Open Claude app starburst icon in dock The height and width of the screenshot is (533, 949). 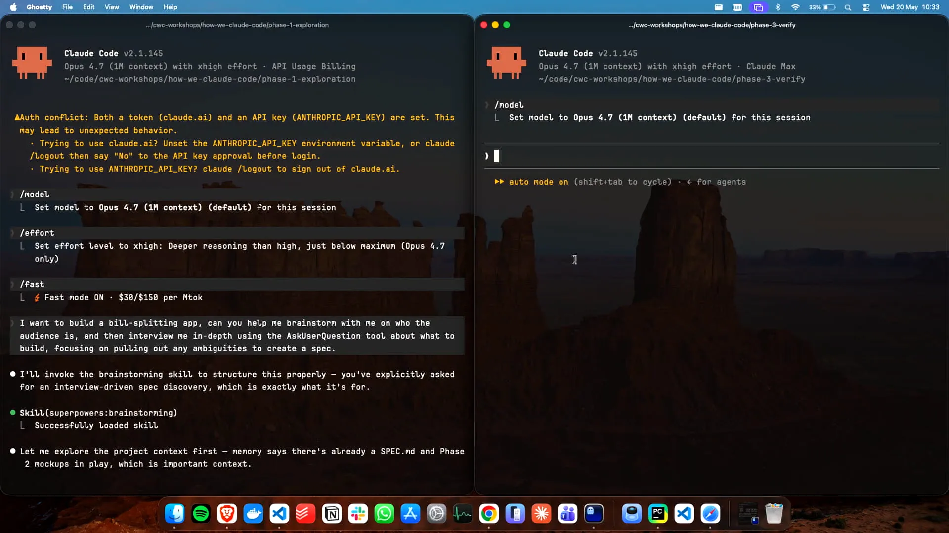coord(541,514)
